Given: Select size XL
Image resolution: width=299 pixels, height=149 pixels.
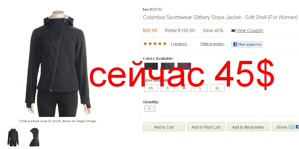Looking at the screenshot, I should coord(217,88).
